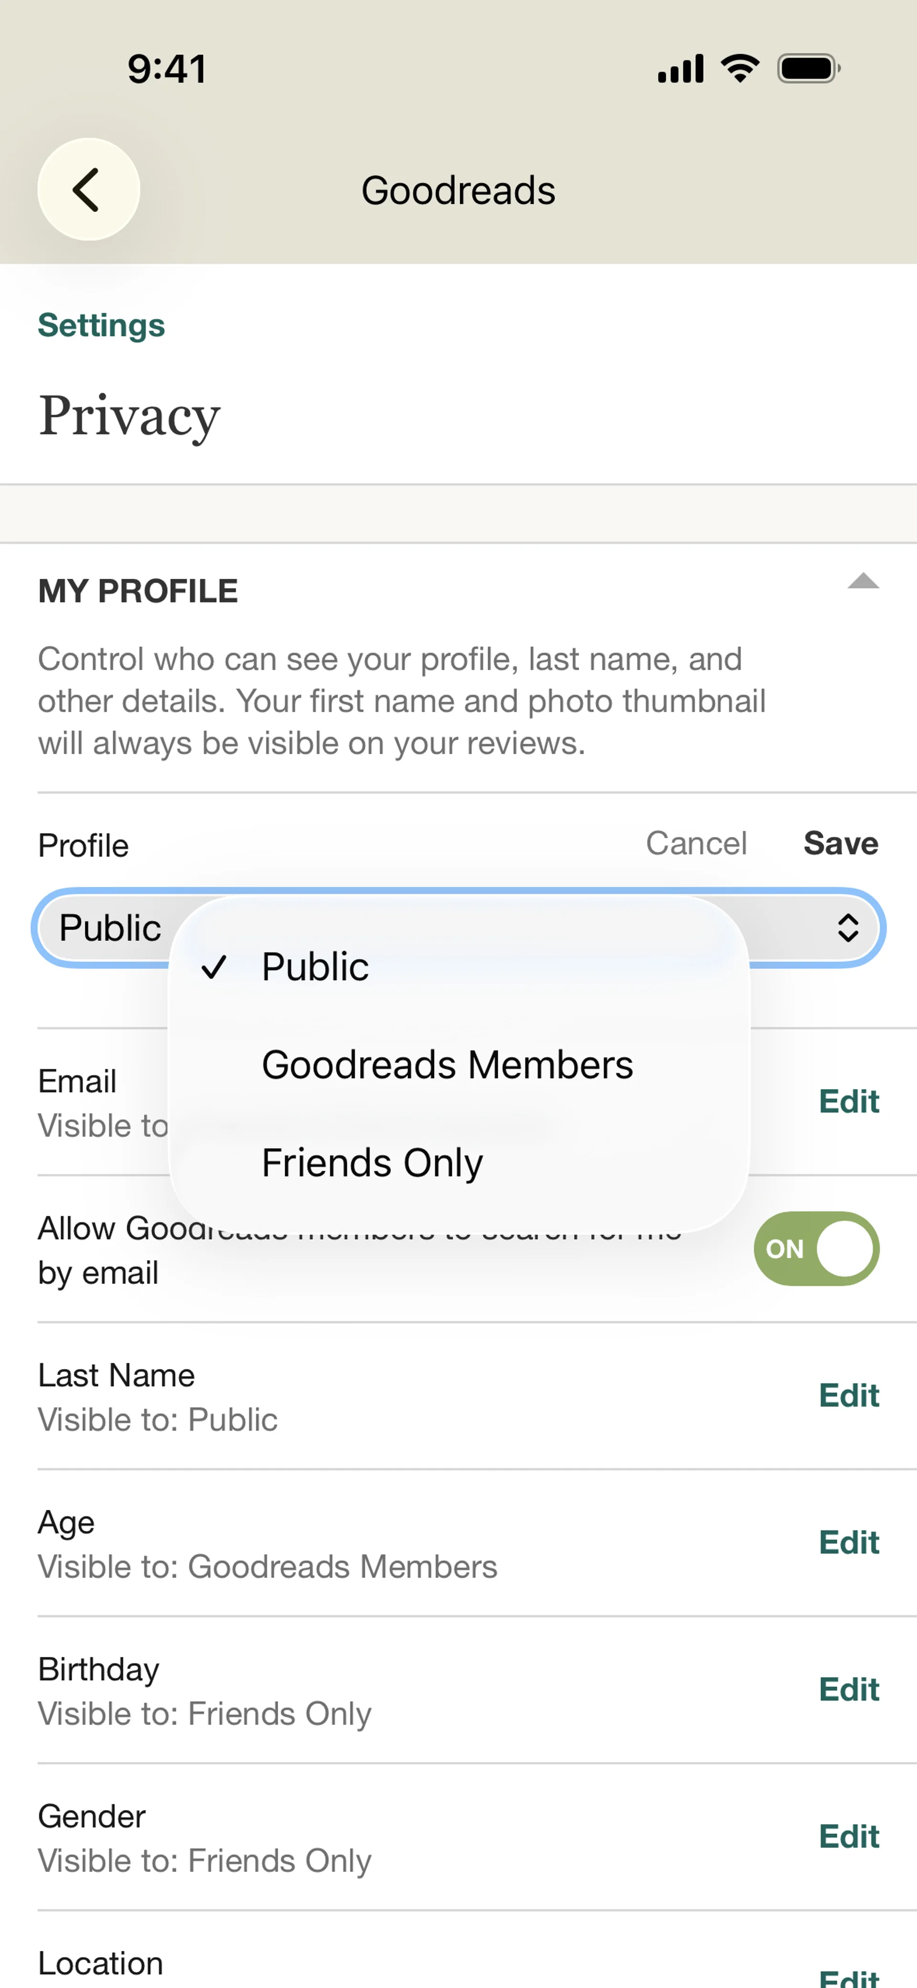The width and height of the screenshot is (917, 1988).
Task: Go to Settings breadcrumb link
Action: (101, 325)
